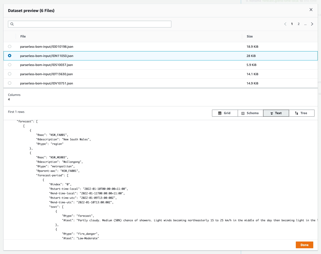The image size is (321, 254).
Task: Click the File column header
Action: click(23, 36)
